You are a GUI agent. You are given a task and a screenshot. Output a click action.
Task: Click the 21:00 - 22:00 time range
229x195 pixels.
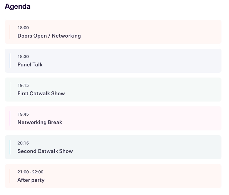tap(30, 172)
